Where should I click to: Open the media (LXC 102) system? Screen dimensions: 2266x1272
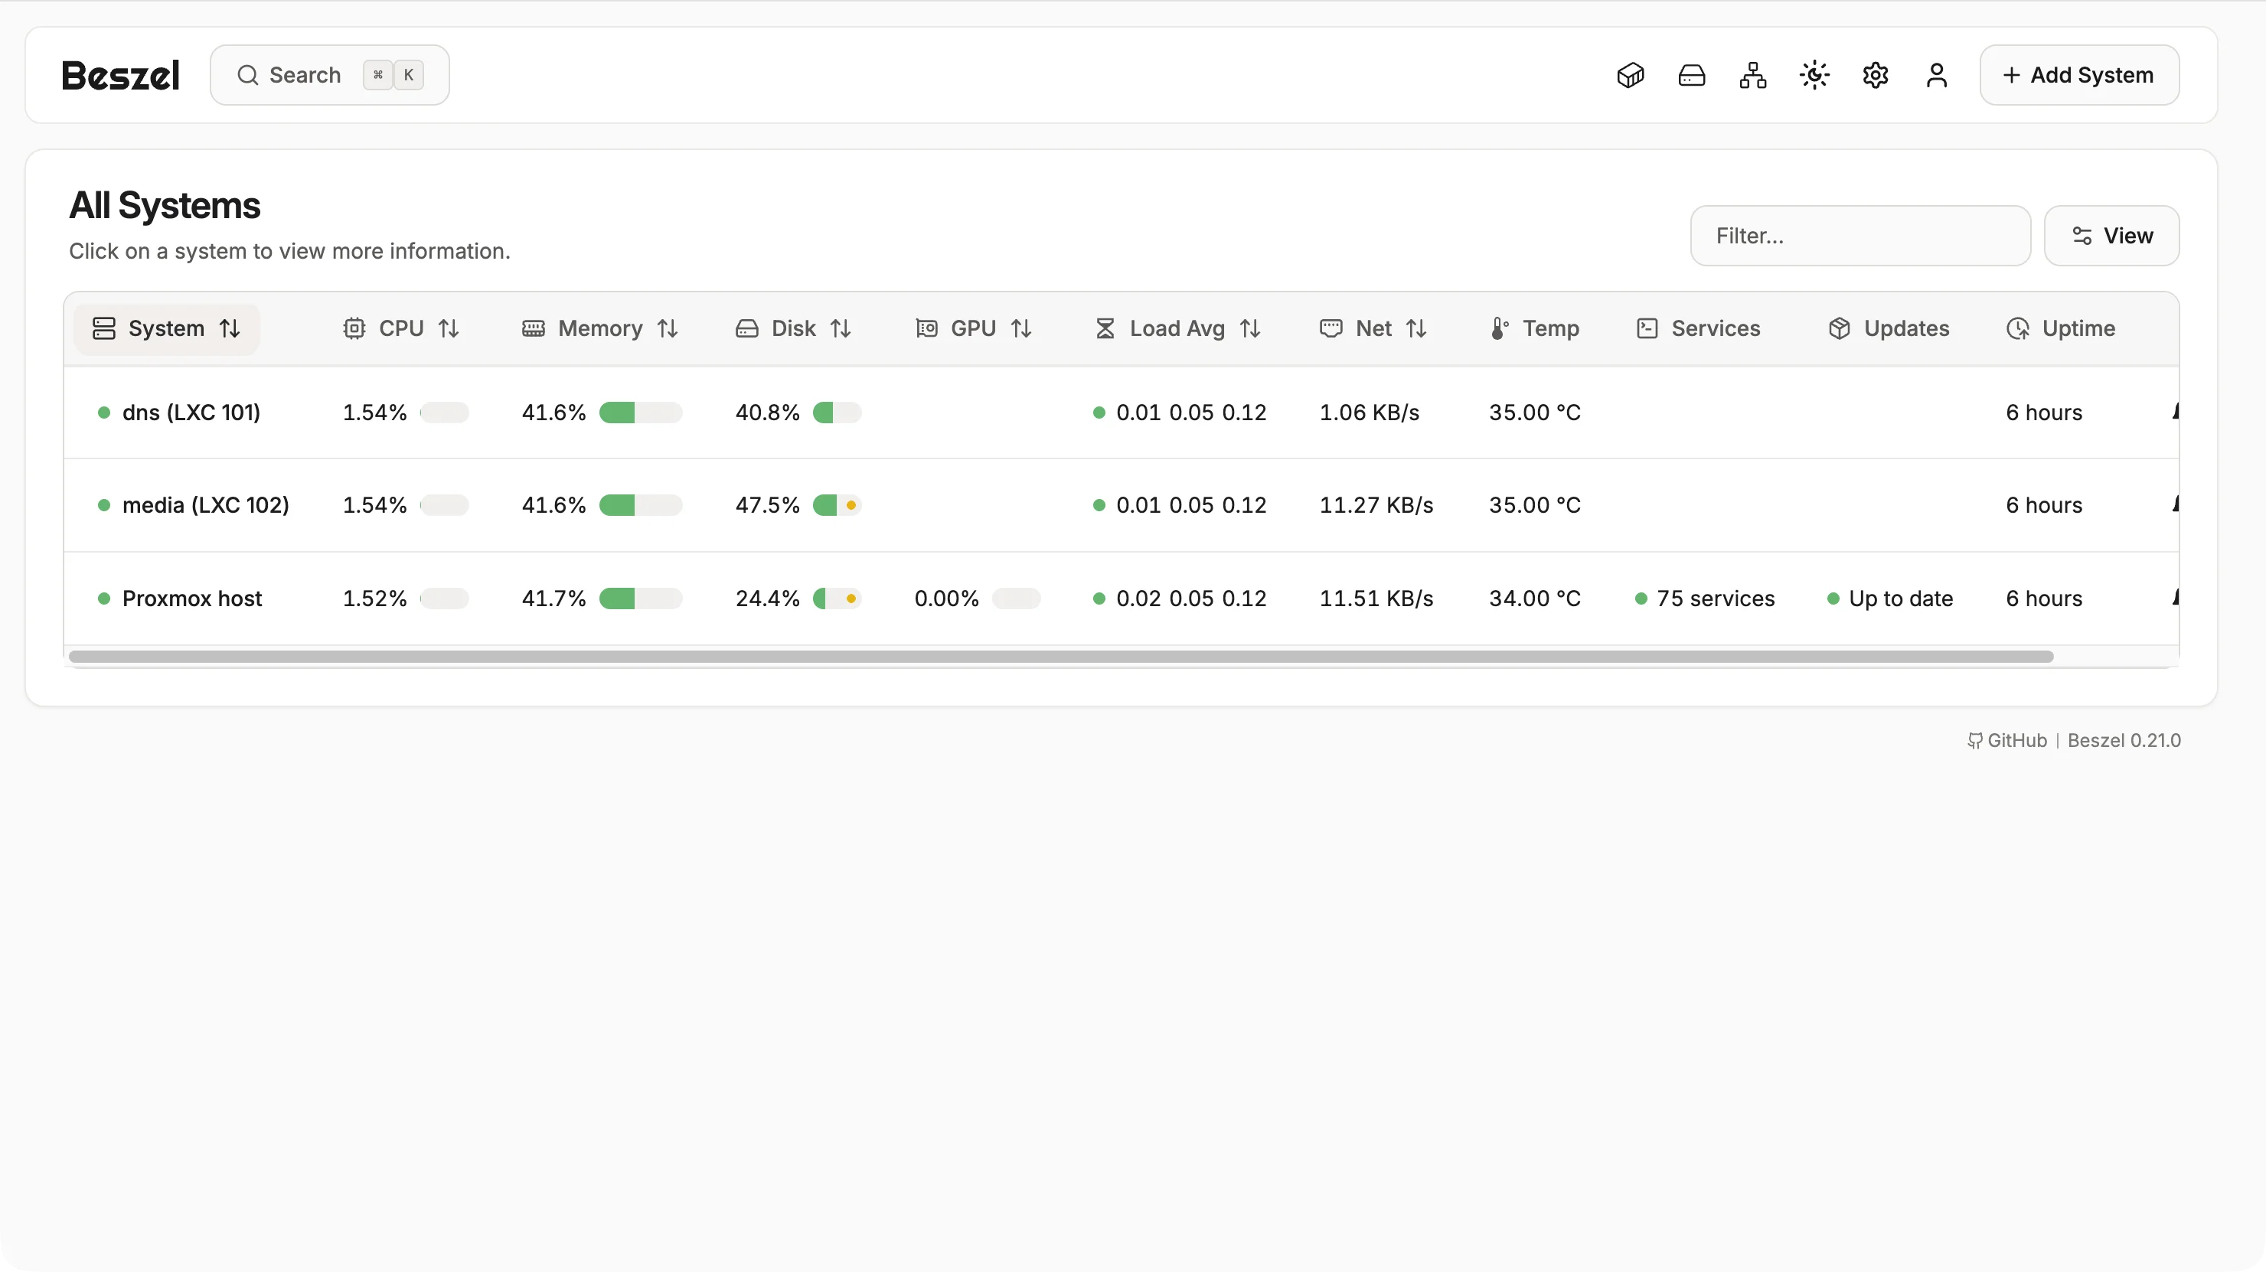(205, 506)
